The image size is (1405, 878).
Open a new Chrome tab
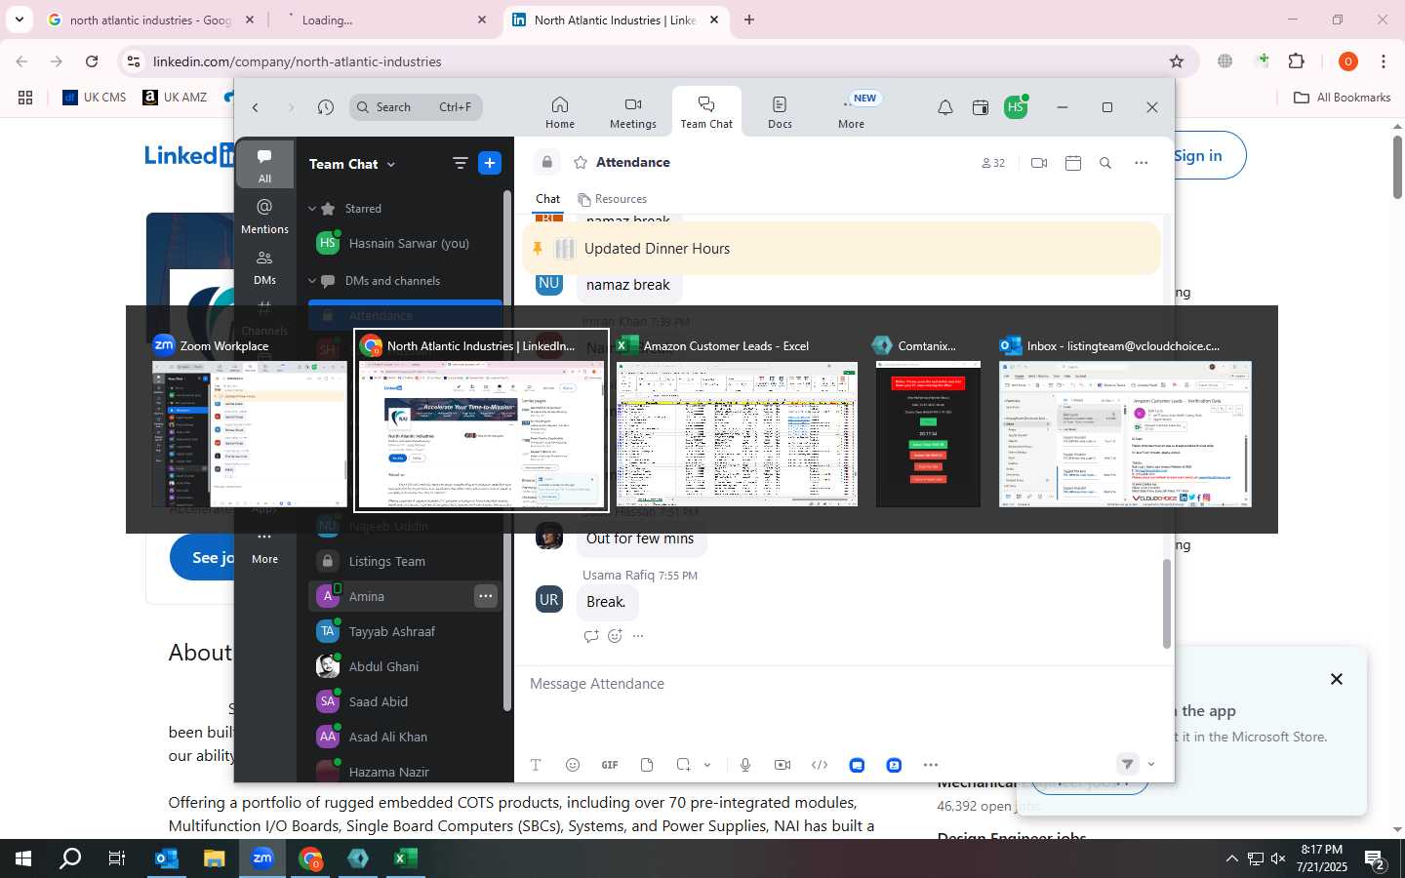[x=749, y=20]
